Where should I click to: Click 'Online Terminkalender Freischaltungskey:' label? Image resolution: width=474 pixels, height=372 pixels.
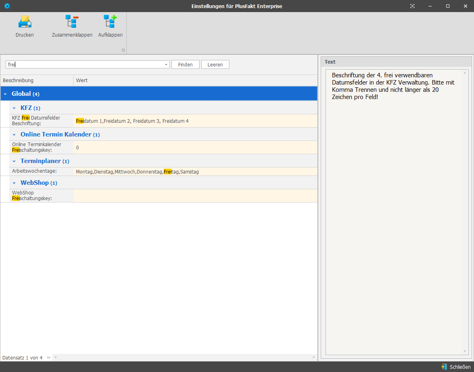37,147
